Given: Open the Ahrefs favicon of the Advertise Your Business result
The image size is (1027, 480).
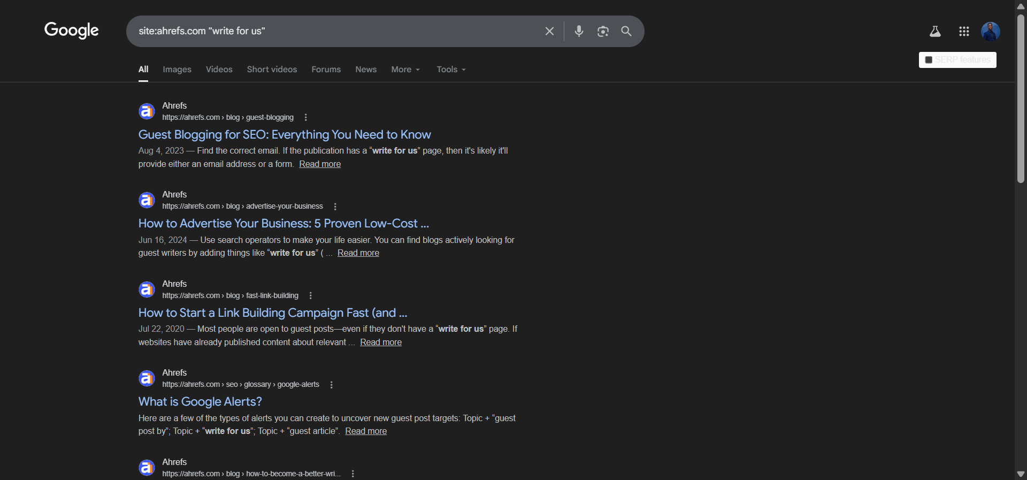Looking at the screenshot, I should [x=147, y=200].
